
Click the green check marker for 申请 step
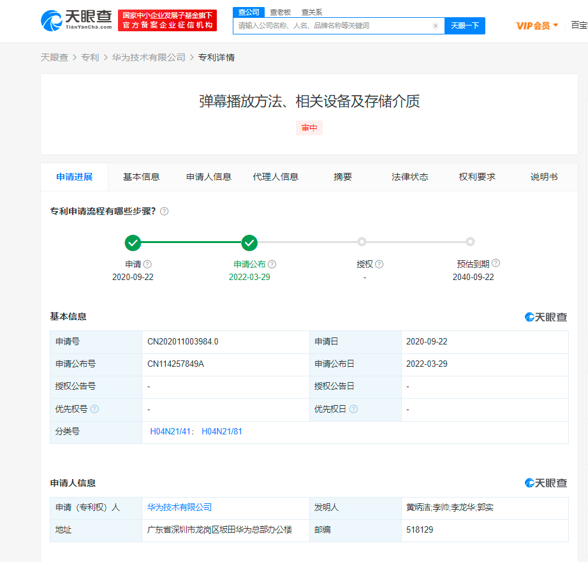click(x=133, y=243)
